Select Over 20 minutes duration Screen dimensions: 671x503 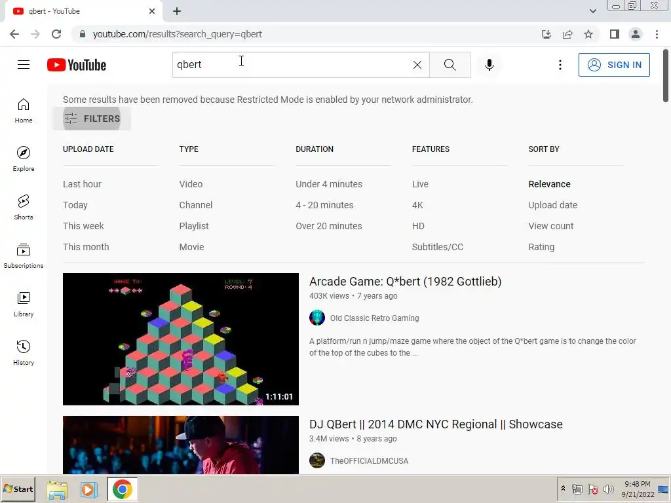click(x=329, y=226)
